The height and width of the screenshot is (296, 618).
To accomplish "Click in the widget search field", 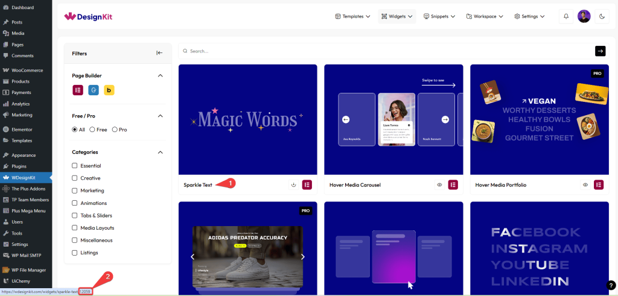I will tap(386, 51).
